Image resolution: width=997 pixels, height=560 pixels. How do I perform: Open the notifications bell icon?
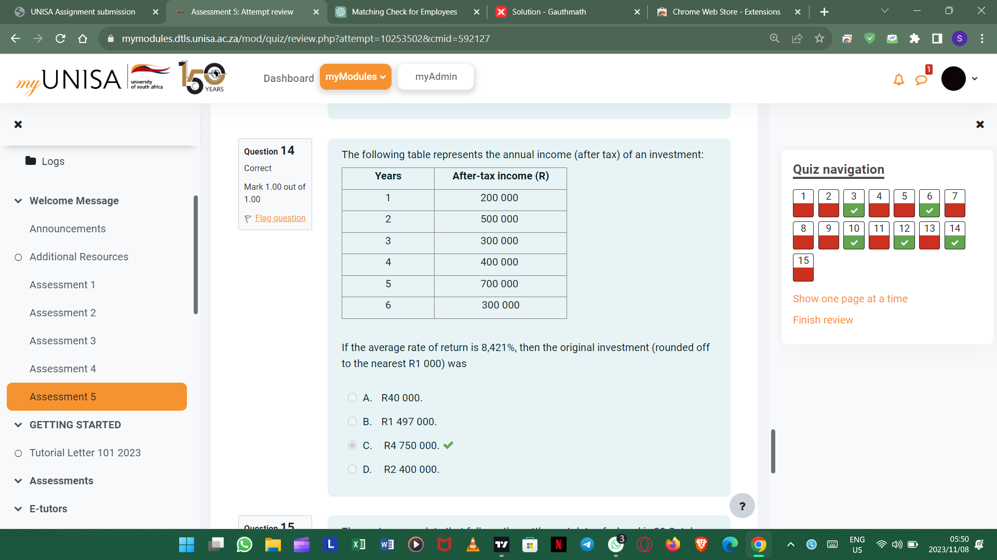tap(898, 80)
